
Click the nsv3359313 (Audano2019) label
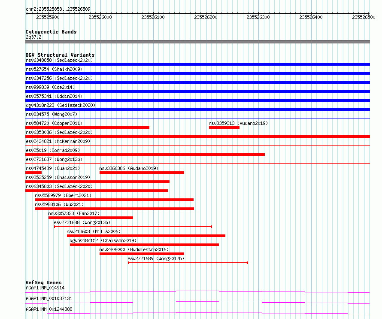click(x=238, y=123)
